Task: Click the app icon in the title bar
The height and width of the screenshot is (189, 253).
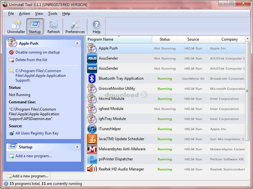Action: pos(5,5)
